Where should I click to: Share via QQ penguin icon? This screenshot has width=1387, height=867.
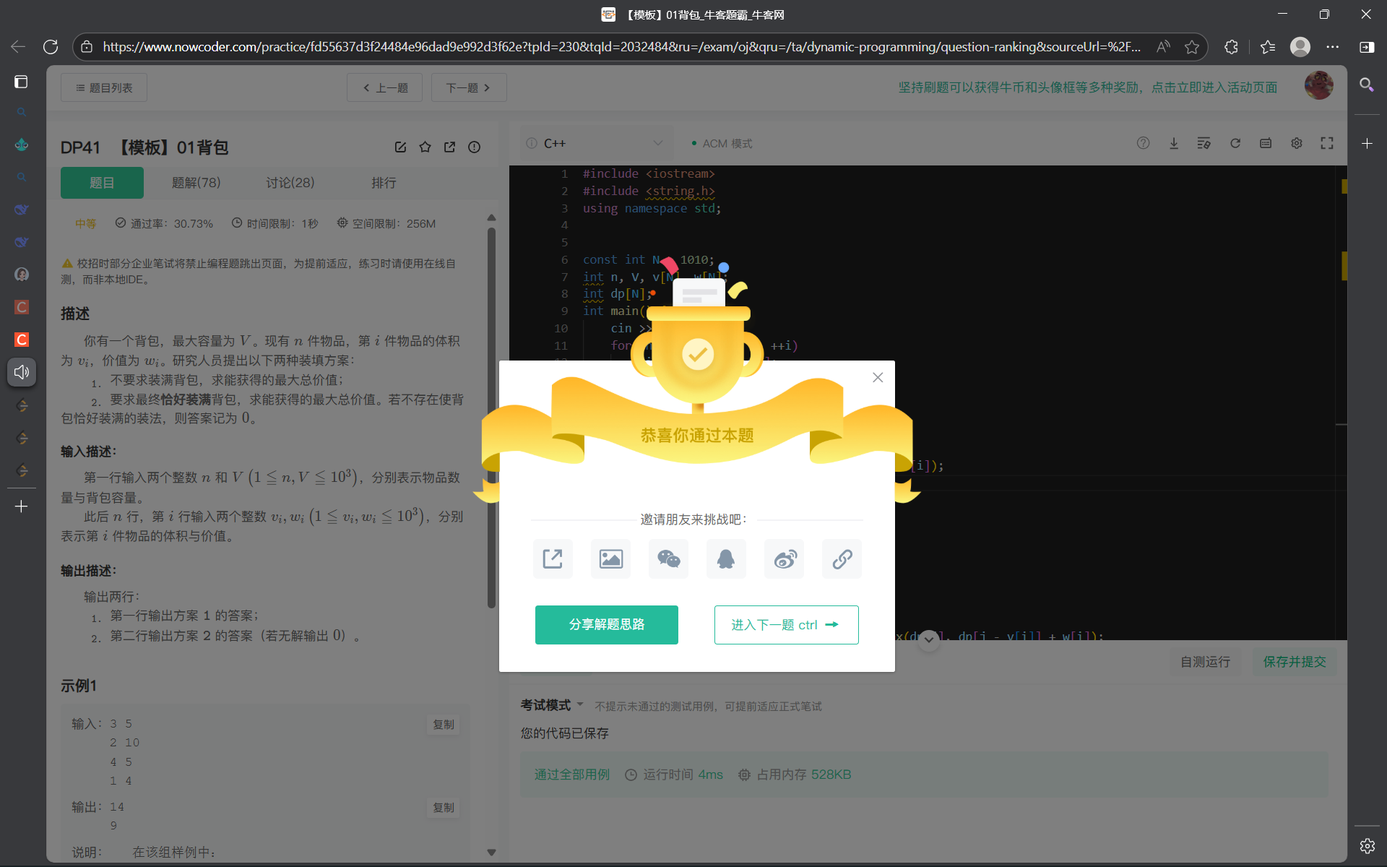(x=726, y=558)
